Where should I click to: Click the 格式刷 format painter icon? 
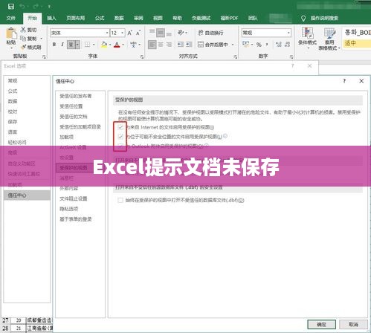coord(24,47)
